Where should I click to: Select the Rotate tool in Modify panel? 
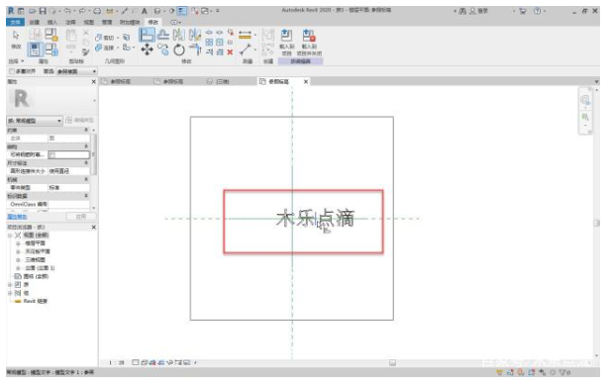pos(179,49)
